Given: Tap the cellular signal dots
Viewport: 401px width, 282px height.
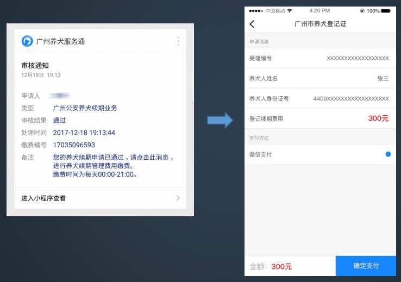Looking at the screenshot, I should coord(255,11).
